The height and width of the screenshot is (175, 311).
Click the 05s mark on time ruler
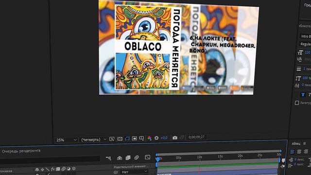[179, 157]
